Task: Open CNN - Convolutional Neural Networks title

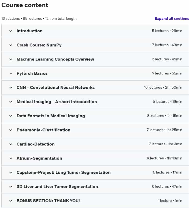Action: pos(55,88)
